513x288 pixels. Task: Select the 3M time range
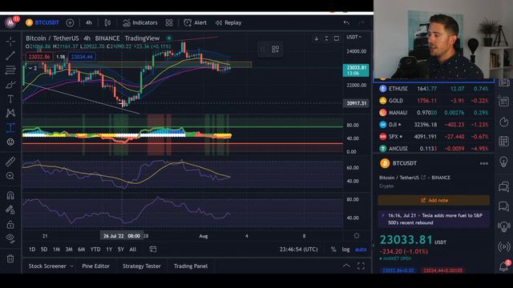pyautogui.click(x=69, y=249)
